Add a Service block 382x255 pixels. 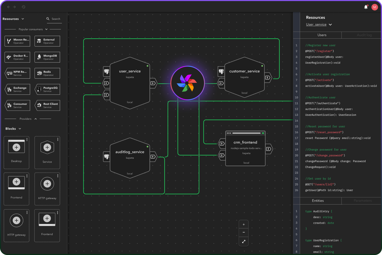point(47,152)
